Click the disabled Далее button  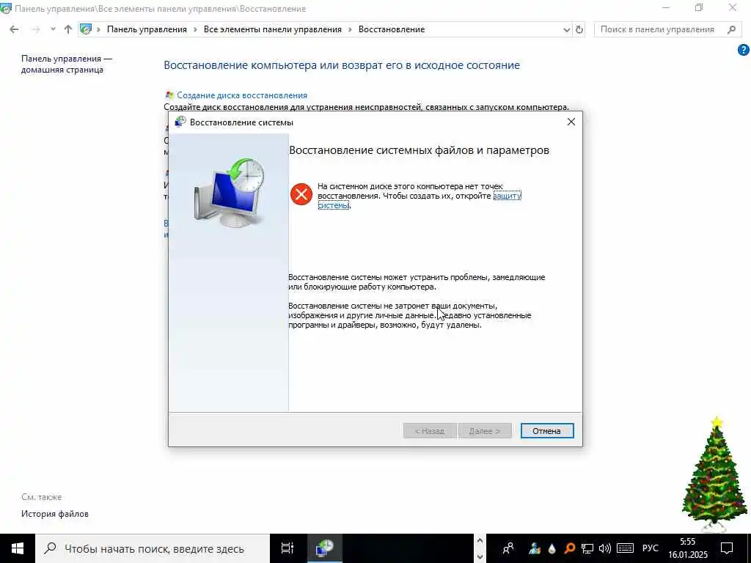pos(485,431)
